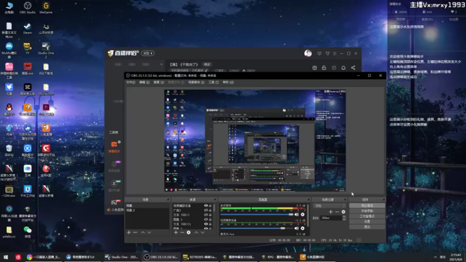Screen dimensions: 466x262
Task: Open the first OBS menu (File)
Action: coord(130,82)
